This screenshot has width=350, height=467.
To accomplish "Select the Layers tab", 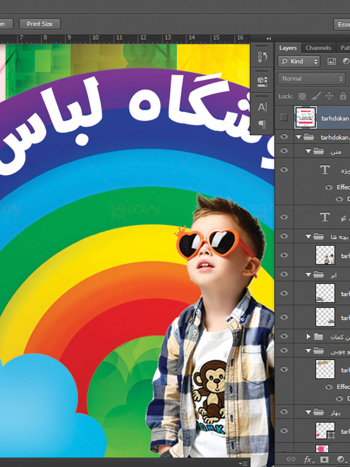I will pyautogui.click(x=288, y=48).
